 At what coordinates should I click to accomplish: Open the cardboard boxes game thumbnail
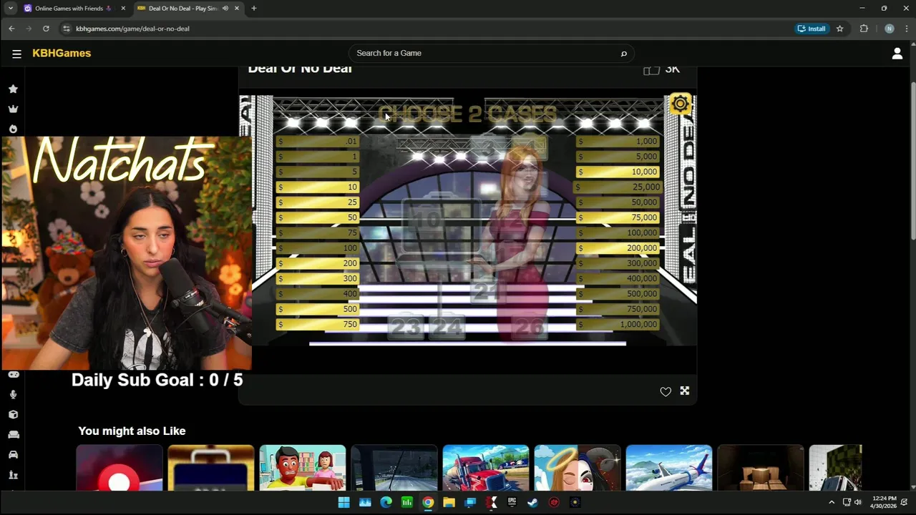click(761, 468)
